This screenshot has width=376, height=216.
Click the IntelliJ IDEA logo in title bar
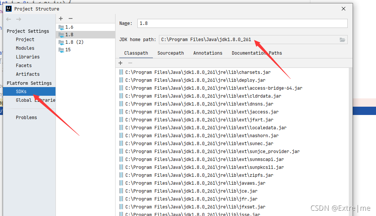tap(9, 9)
